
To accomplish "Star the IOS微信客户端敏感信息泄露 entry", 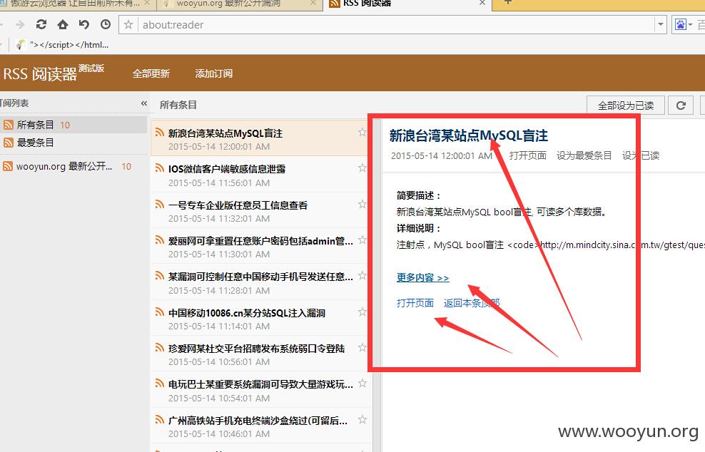I will coord(362,168).
